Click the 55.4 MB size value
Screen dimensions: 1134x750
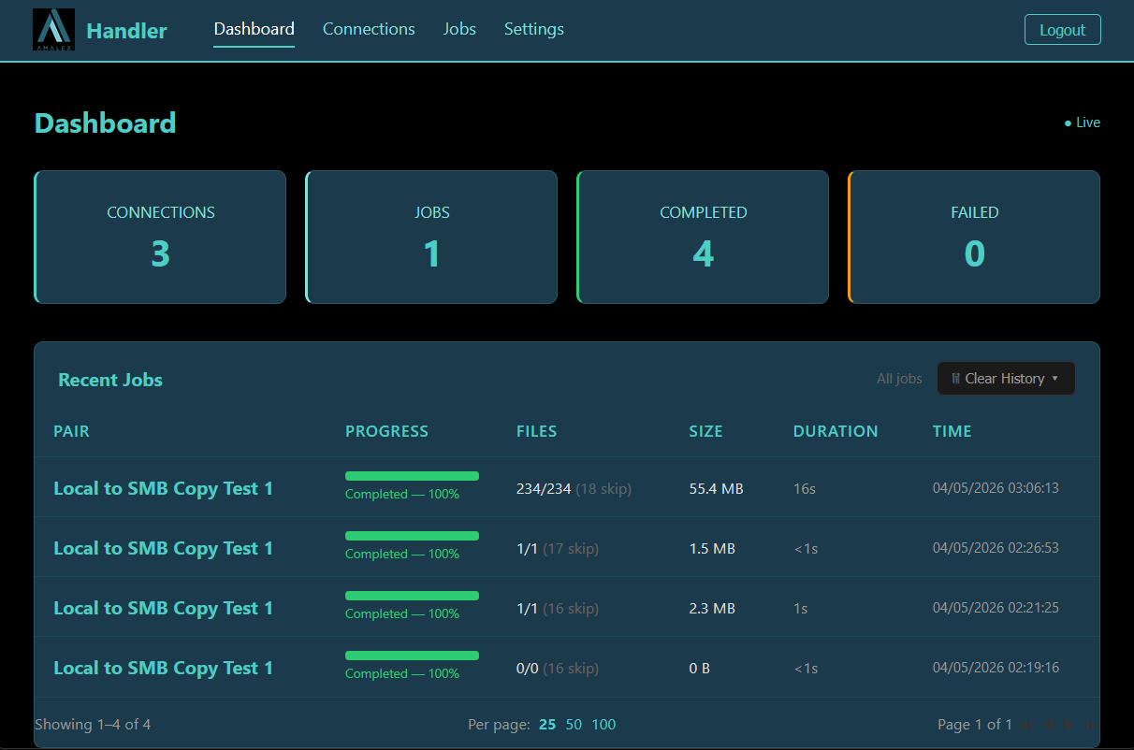pyautogui.click(x=717, y=488)
